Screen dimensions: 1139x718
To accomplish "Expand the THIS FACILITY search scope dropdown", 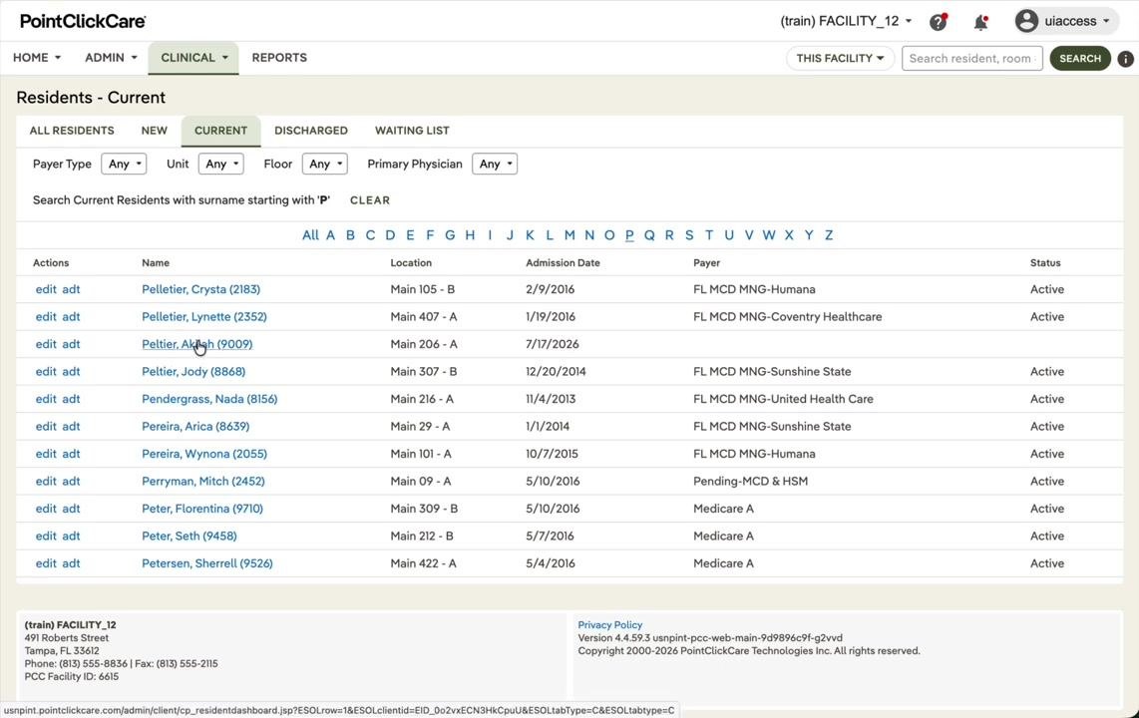I will pos(840,58).
